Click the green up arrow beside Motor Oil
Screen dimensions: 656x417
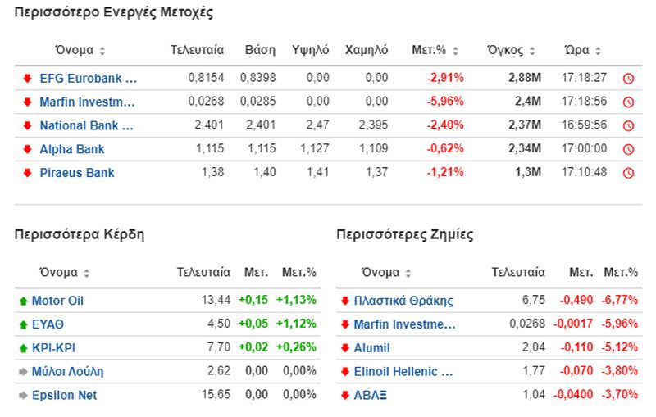click(x=23, y=301)
